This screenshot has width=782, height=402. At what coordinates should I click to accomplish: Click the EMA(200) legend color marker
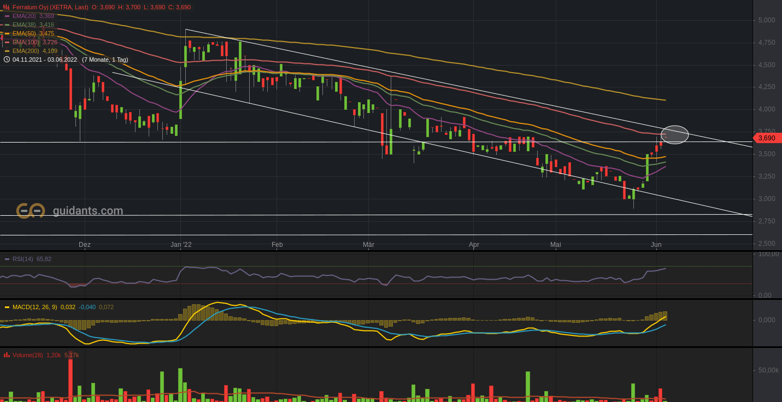point(7,51)
